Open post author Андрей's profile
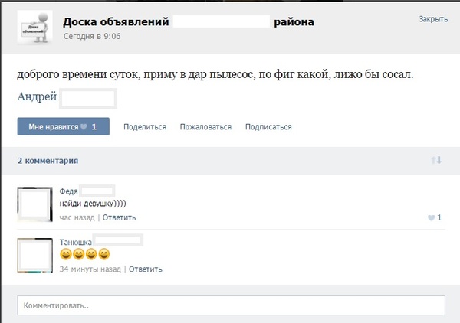This screenshot has width=460, height=323. click(37, 96)
